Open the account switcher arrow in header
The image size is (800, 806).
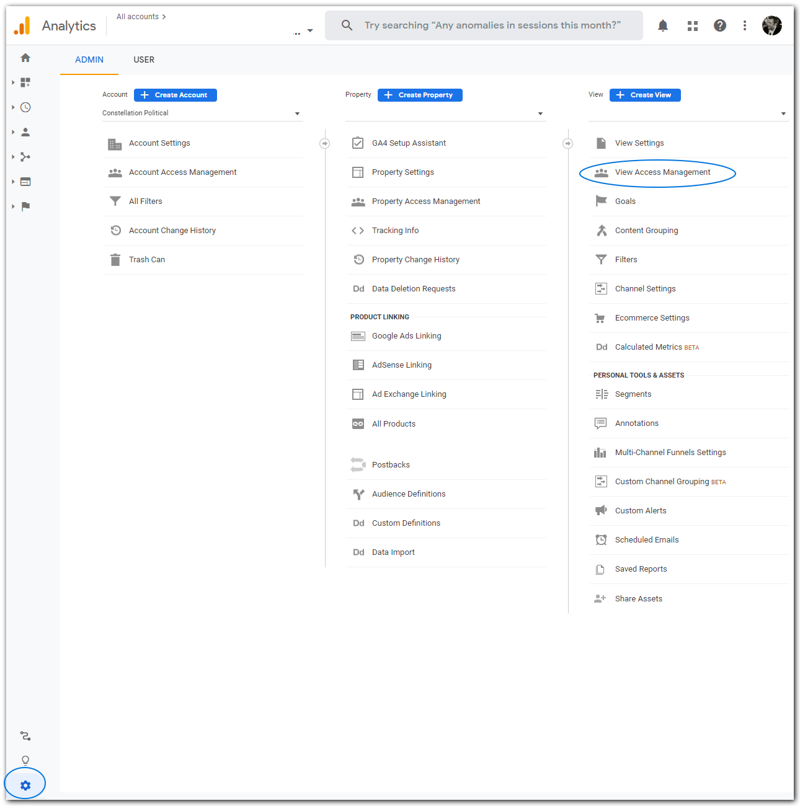pos(310,30)
